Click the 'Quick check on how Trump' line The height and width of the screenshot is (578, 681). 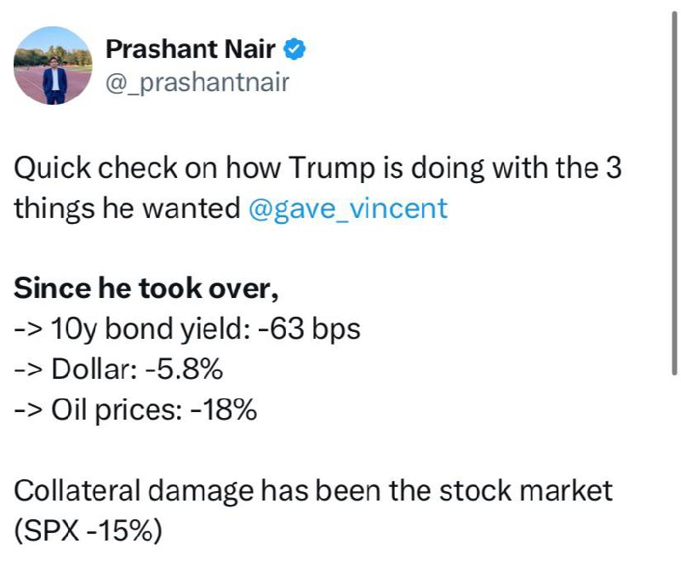pos(318,168)
